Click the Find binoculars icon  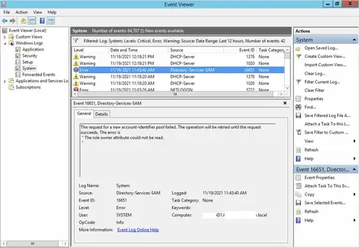coord(299,107)
